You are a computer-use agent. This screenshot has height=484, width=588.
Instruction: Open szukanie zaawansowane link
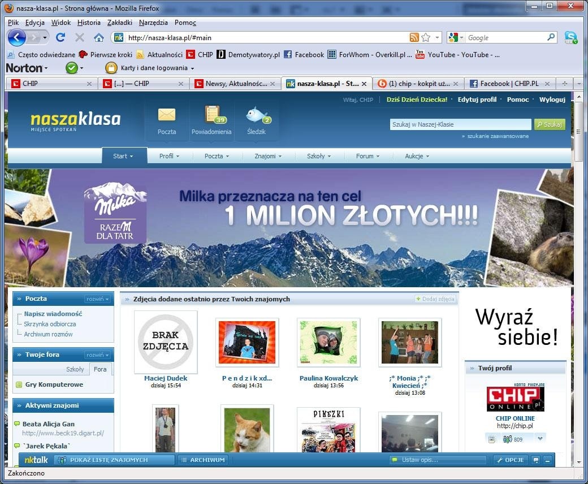pyautogui.click(x=498, y=136)
